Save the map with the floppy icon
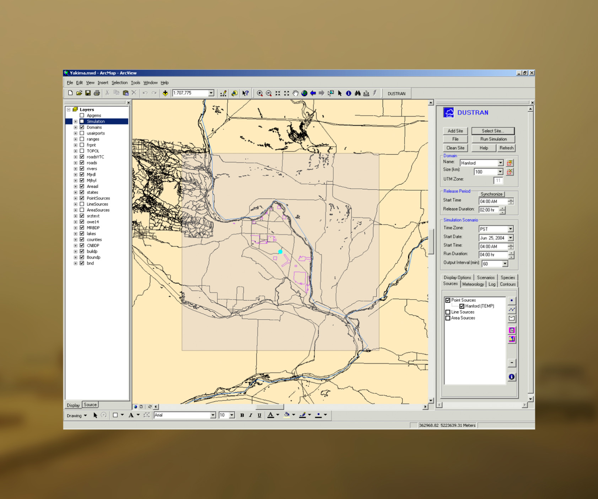598x499 pixels. (88, 93)
